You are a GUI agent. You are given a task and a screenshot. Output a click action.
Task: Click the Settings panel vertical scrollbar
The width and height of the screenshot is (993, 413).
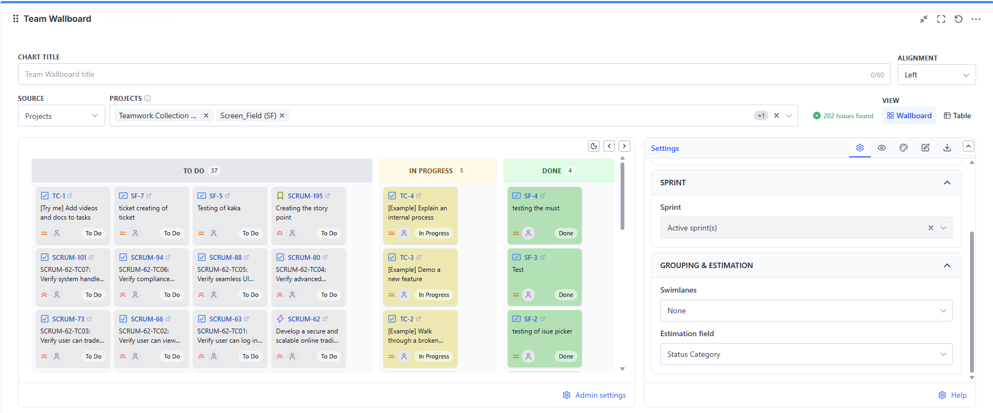[972, 302]
